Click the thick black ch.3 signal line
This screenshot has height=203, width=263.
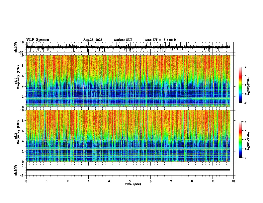pyautogui.click(x=128, y=170)
